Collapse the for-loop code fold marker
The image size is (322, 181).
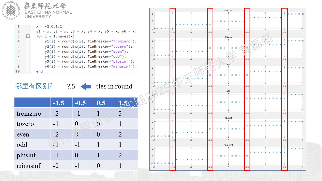coord(28,36)
